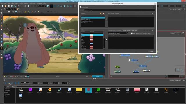The height and width of the screenshot is (104, 186).
Task: Click the Undo arrow icon
Action: click(x=19, y=6)
